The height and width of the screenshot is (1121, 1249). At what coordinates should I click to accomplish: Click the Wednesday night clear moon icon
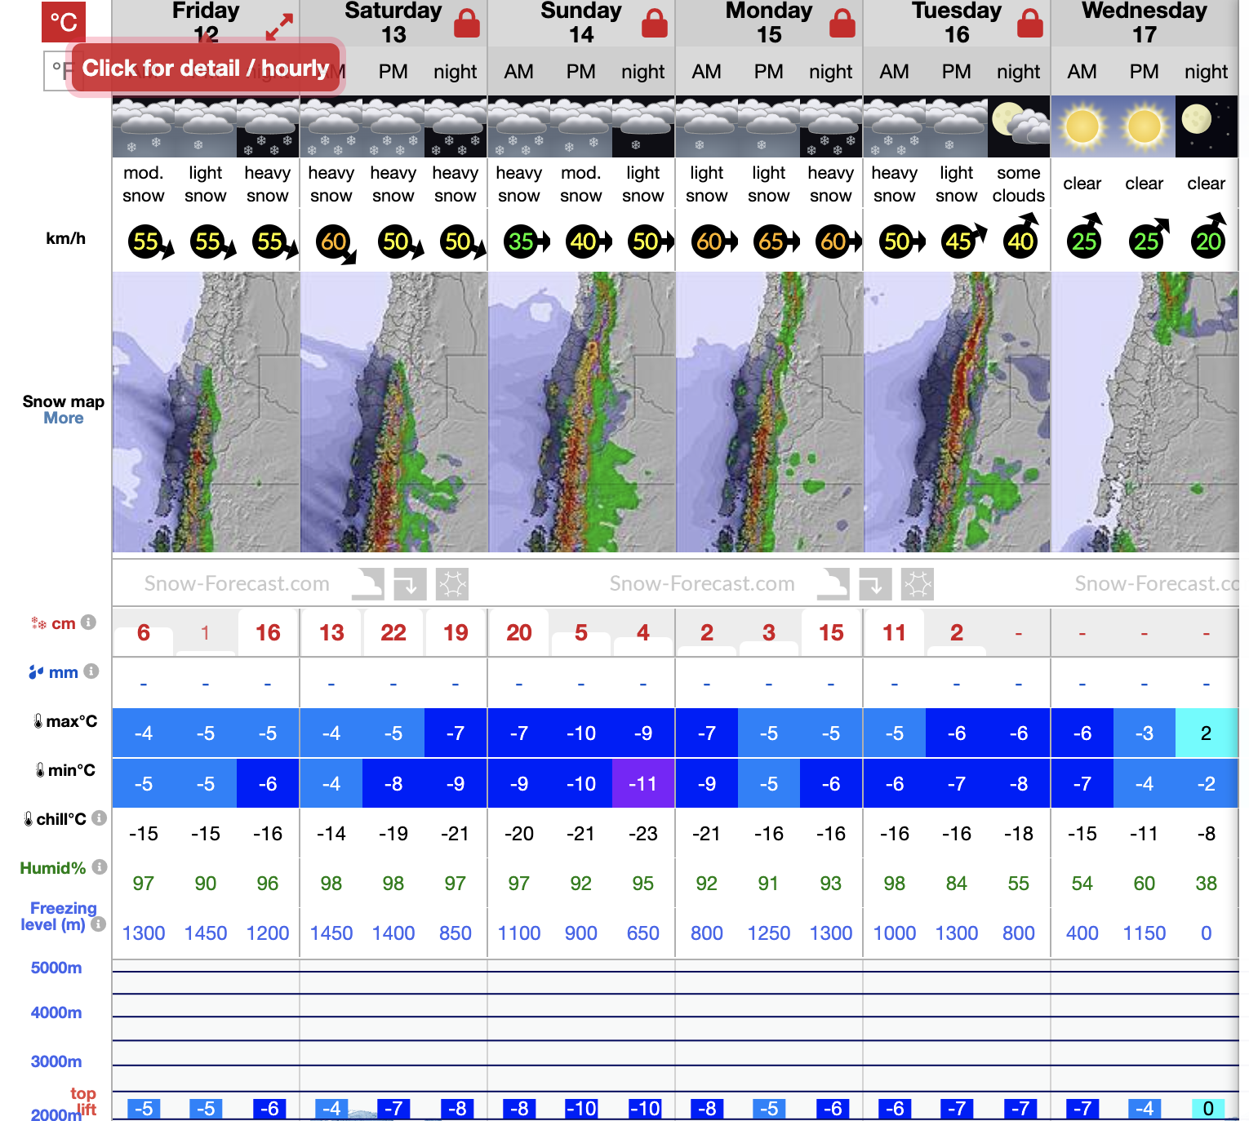(1207, 126)
